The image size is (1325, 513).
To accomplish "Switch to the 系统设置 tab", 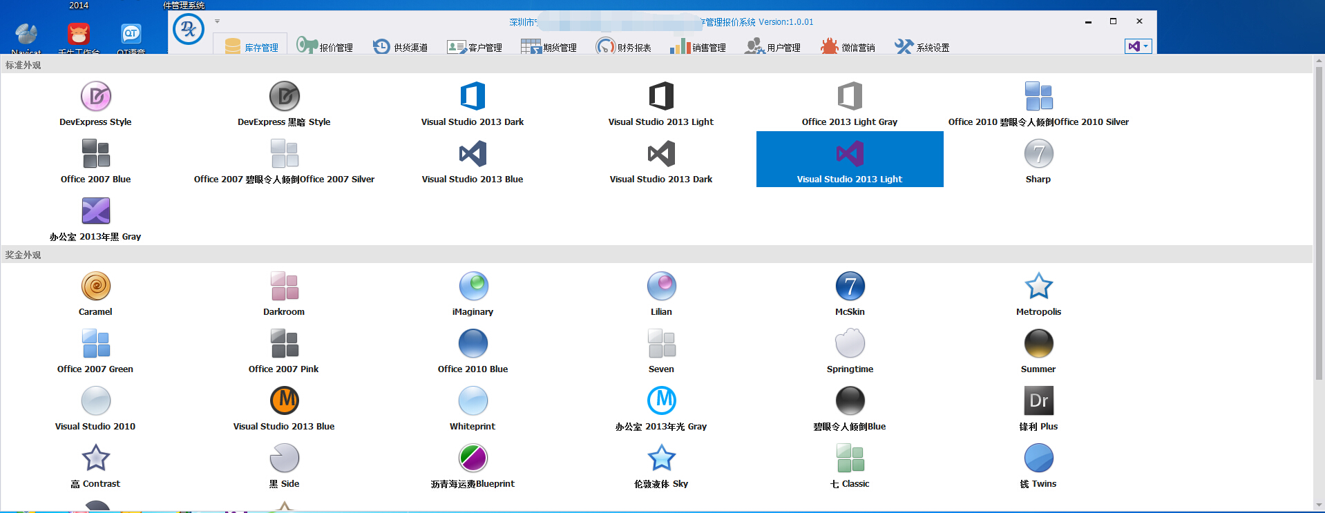I will coord(922,47).
